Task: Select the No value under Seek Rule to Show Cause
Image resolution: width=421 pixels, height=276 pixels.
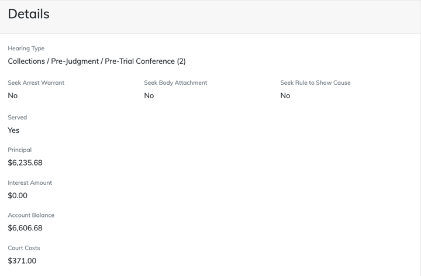Action: (x=285, y=96)
